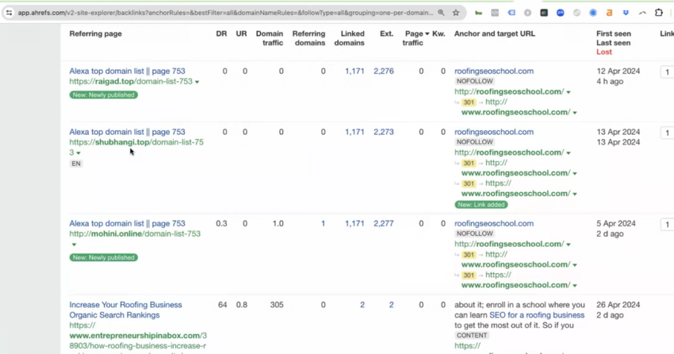Image resolution: width=674 pixels, height=354 pixels.
Task: Open the gray lightning bolt extension
Action: point(528,13)
